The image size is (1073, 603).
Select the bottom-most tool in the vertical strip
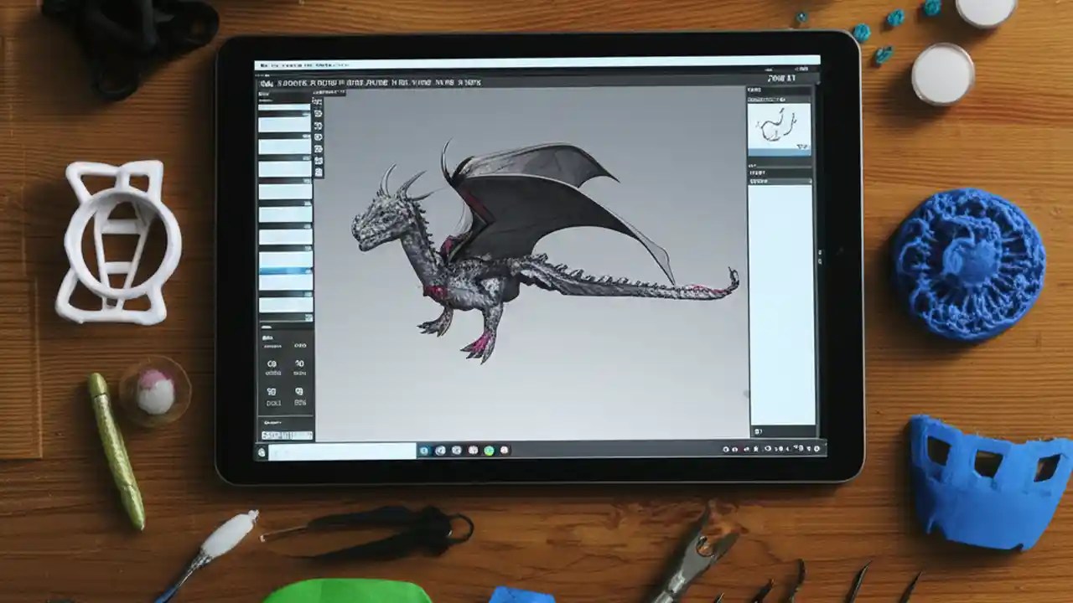pyautogui.click(x=317, y=169)
